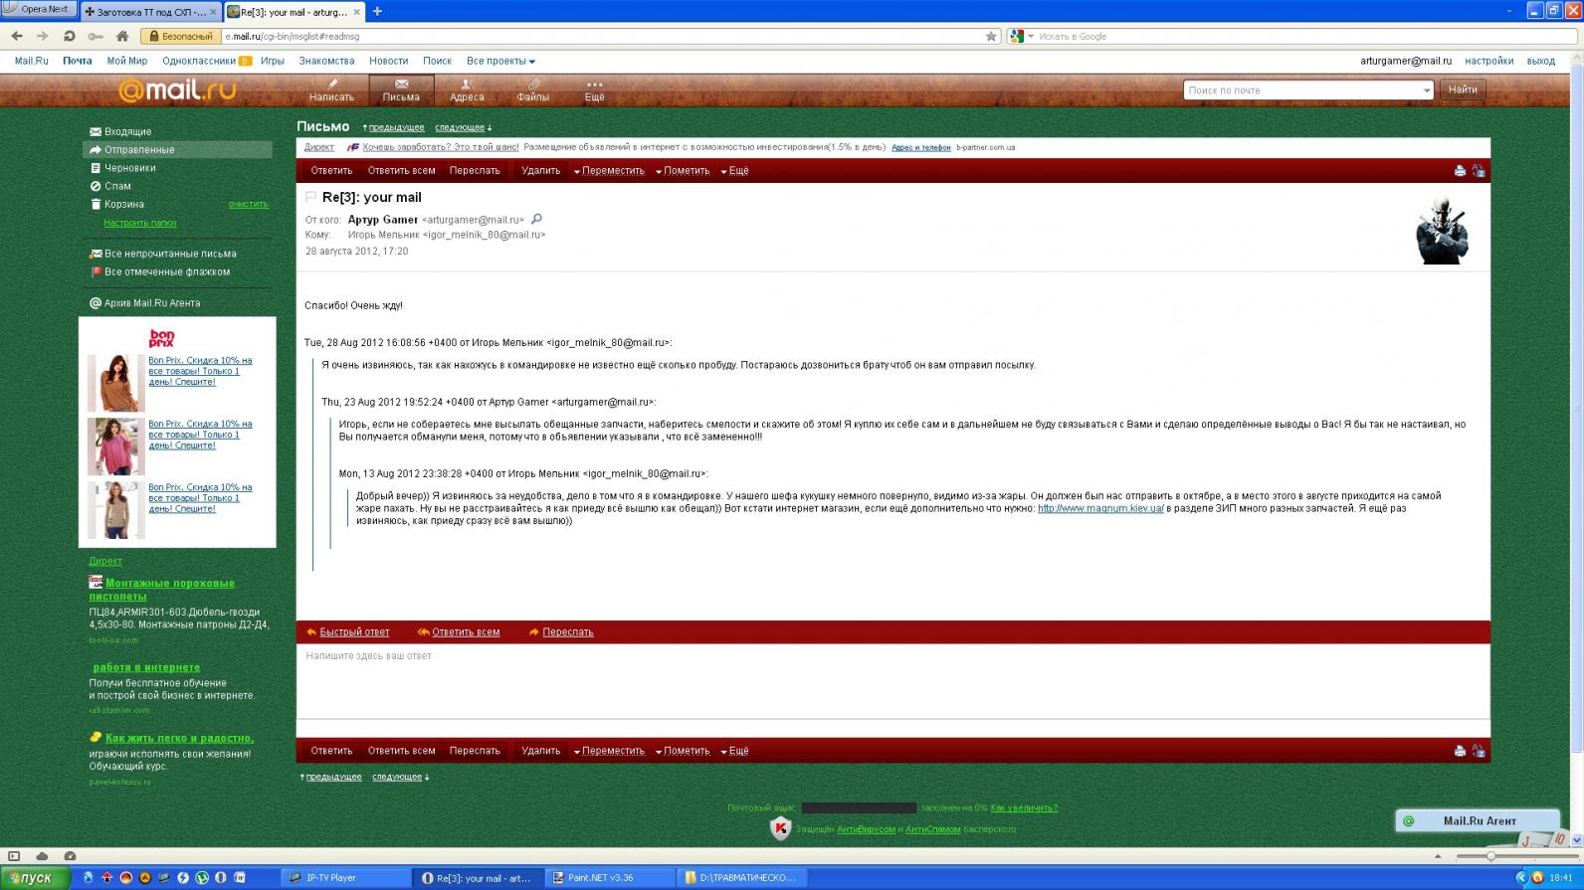This screenshot has height=890, width=1584.
Task: Click the Поиск по почте search field
Action: (x=1302, y=90)
